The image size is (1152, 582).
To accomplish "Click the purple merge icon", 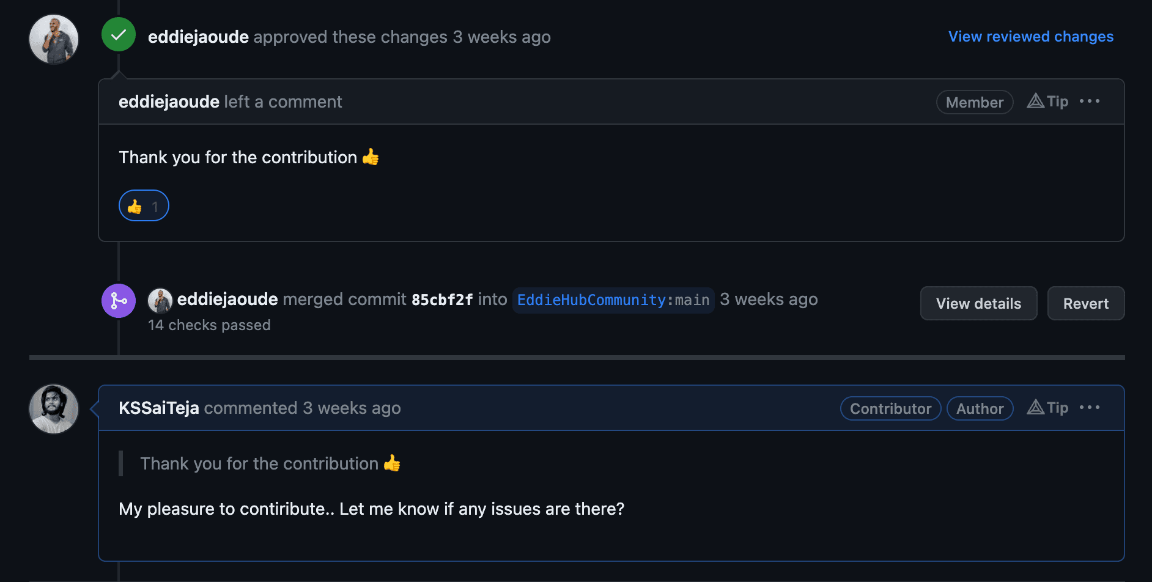I will point(119,301).
